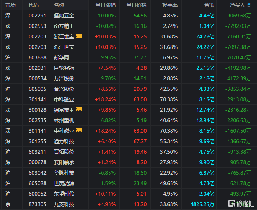
Task: Sort by 当日涨幅 column header
Action: click(105, 5)
